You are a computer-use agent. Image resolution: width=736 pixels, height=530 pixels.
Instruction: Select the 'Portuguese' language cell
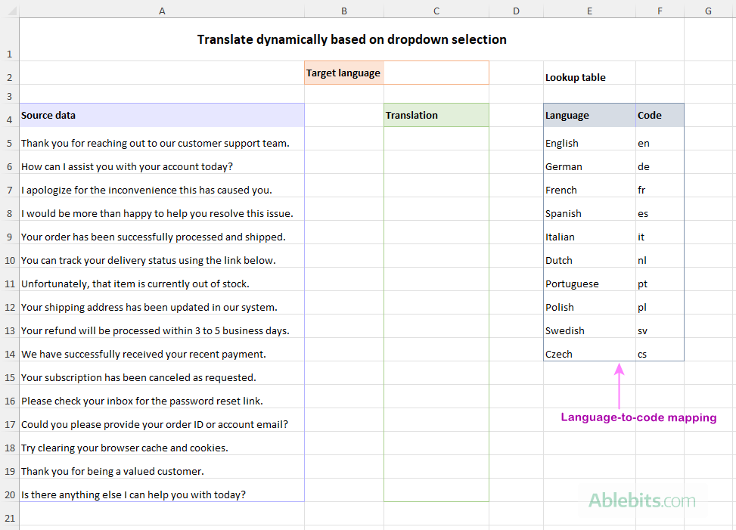point(589,280)
